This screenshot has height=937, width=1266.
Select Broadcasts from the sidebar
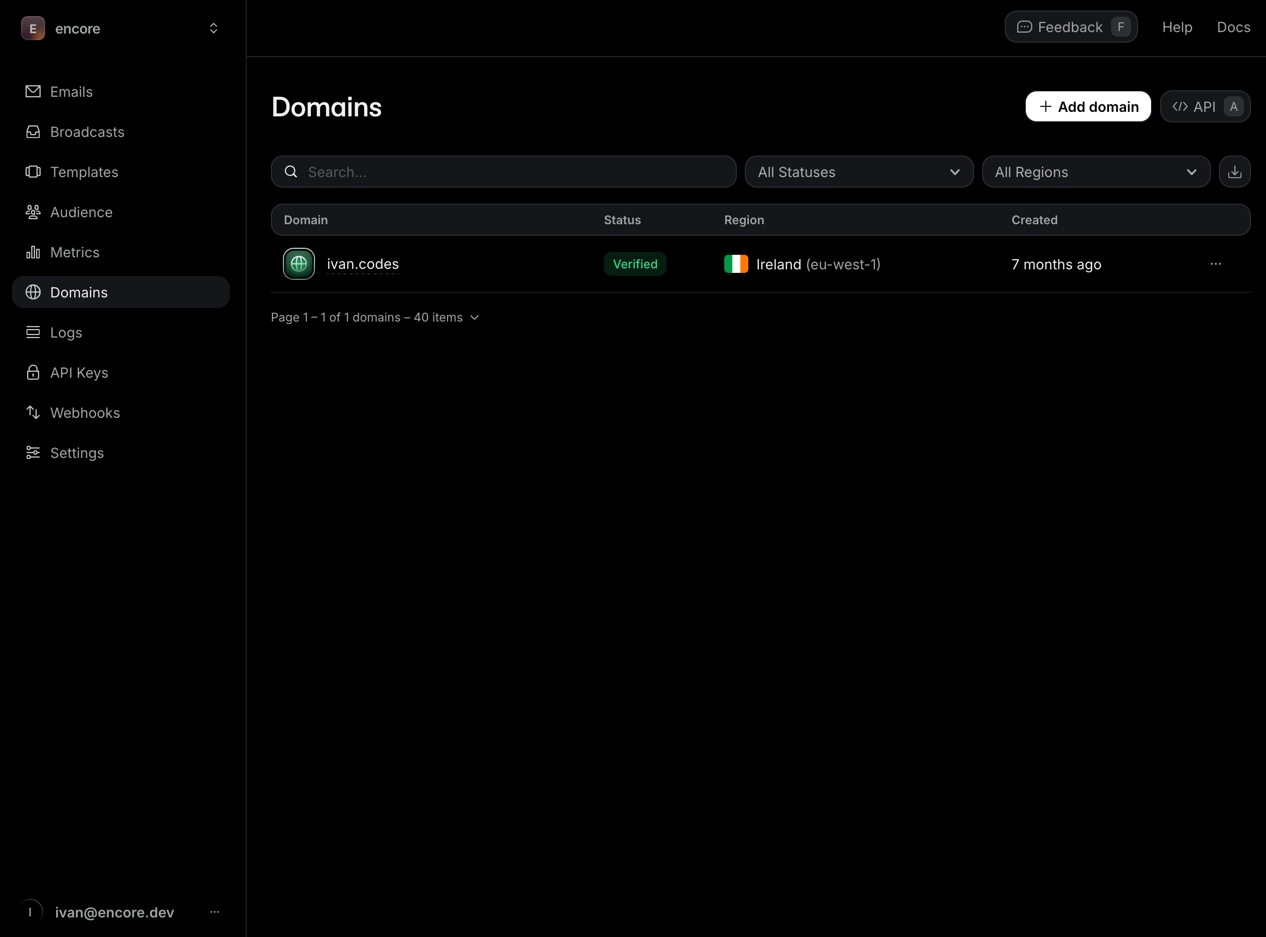click(87, 131)
